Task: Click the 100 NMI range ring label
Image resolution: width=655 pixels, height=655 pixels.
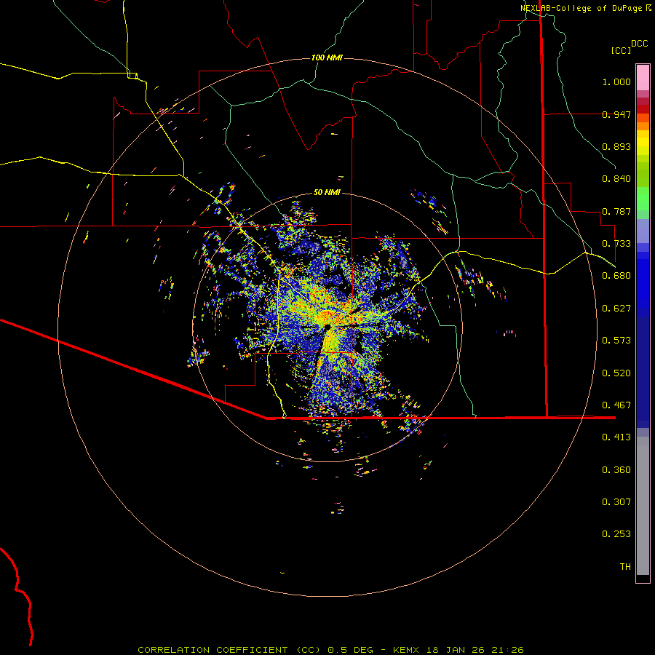Action: pyautogui.click(x=327, y=57)
